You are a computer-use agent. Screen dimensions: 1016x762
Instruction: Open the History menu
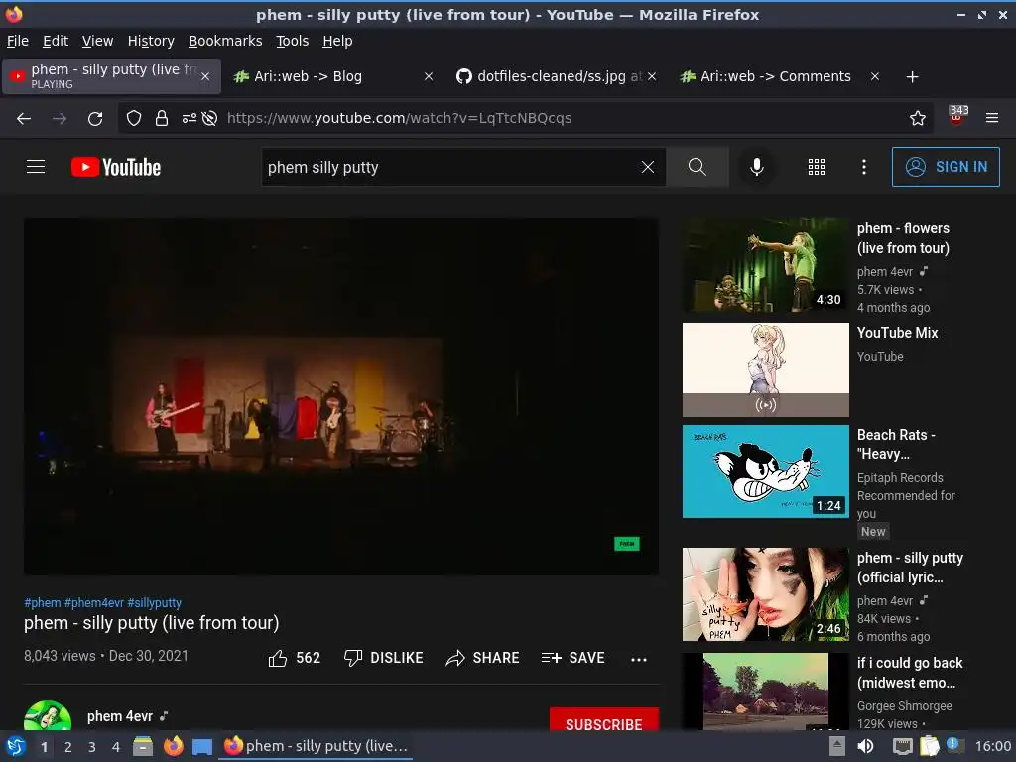click(x=151, y=41)
